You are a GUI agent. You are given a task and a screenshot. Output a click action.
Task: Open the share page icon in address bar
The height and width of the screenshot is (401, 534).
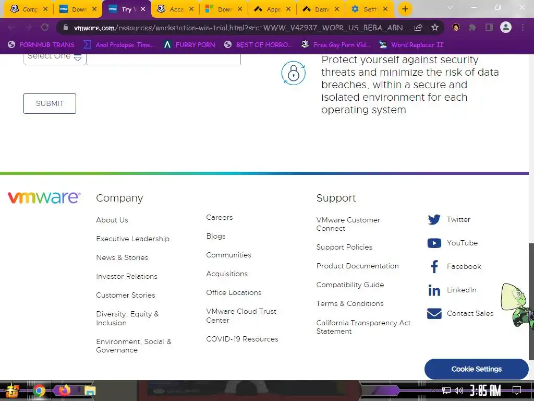point(418,28)
